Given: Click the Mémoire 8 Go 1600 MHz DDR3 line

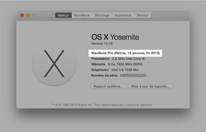Looking at the screenshot, I should point(117,64).
